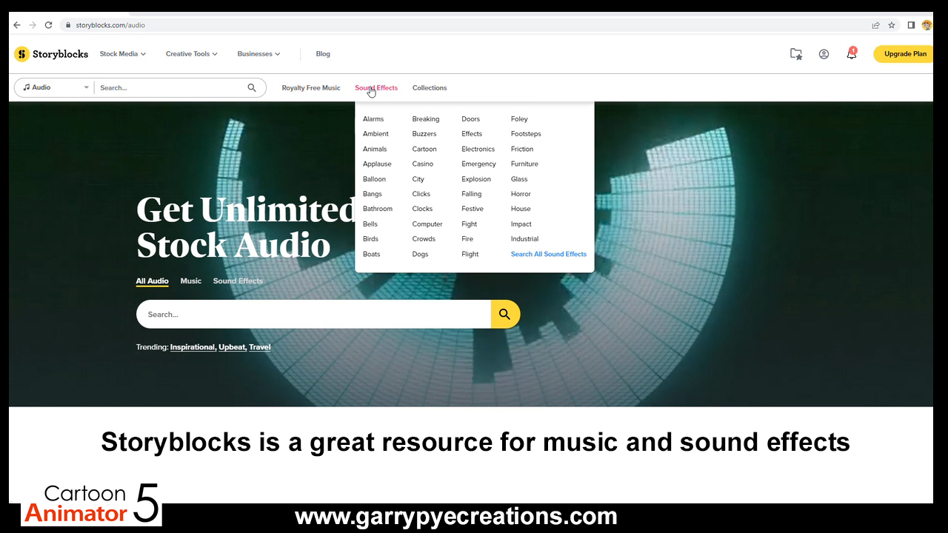Viewport: 948px width, 533px height.
Task: Go to the Industrial category
Action: pyautogui.click(x=524, y=239)
